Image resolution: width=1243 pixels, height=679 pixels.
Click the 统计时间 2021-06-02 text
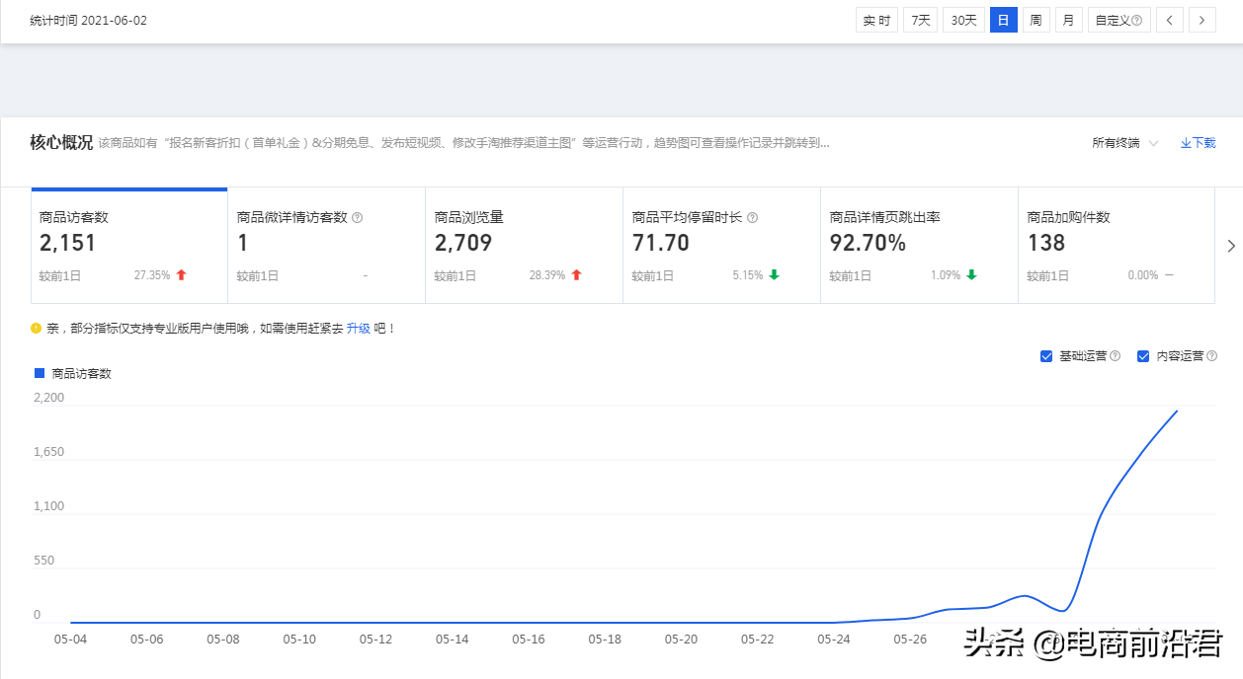(89, 21)
